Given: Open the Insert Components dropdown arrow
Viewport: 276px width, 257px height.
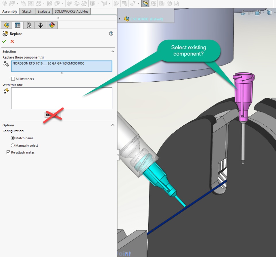Looking at the screenshot, I should (x=18, y=3).
